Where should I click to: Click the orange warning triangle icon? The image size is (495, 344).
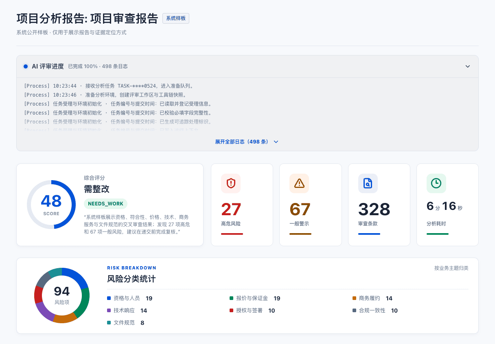299,183
